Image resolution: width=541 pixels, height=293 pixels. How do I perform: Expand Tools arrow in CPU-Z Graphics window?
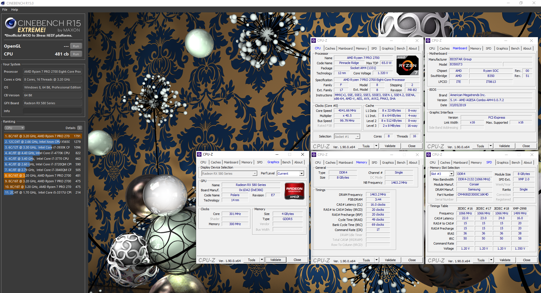point(262,260)
